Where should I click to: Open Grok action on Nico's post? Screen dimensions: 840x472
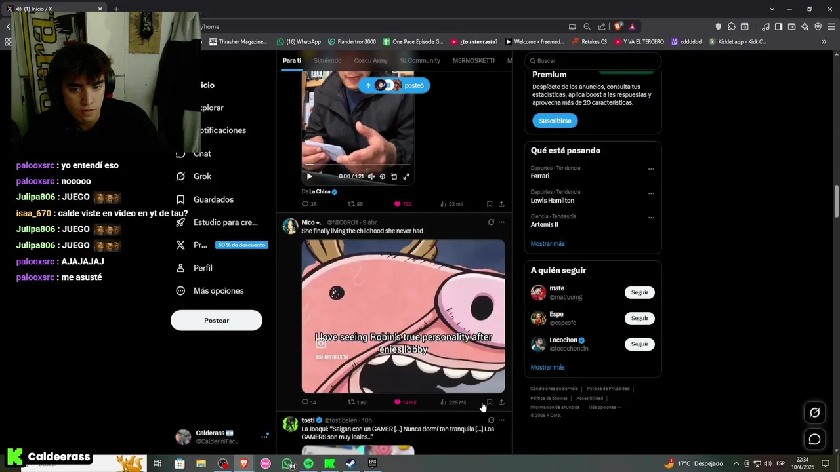491,222
